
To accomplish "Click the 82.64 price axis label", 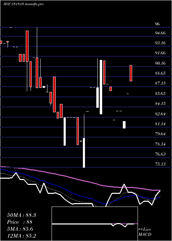I will (160, 114).
